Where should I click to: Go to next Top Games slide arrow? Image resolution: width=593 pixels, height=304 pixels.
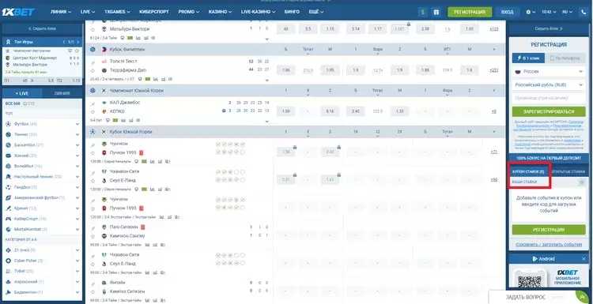(78, 42)
